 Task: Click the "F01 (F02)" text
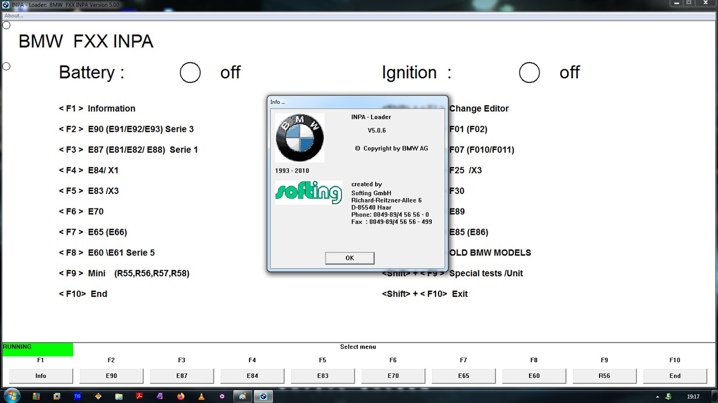coord(468,129)
